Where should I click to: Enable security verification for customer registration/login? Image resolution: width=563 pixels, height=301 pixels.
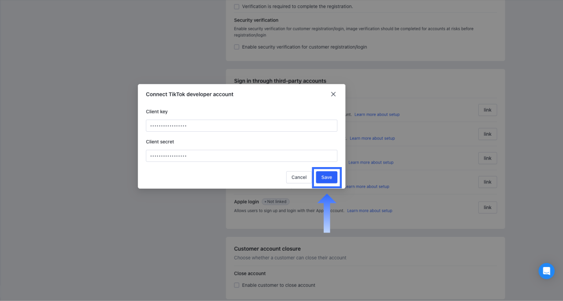237,47
